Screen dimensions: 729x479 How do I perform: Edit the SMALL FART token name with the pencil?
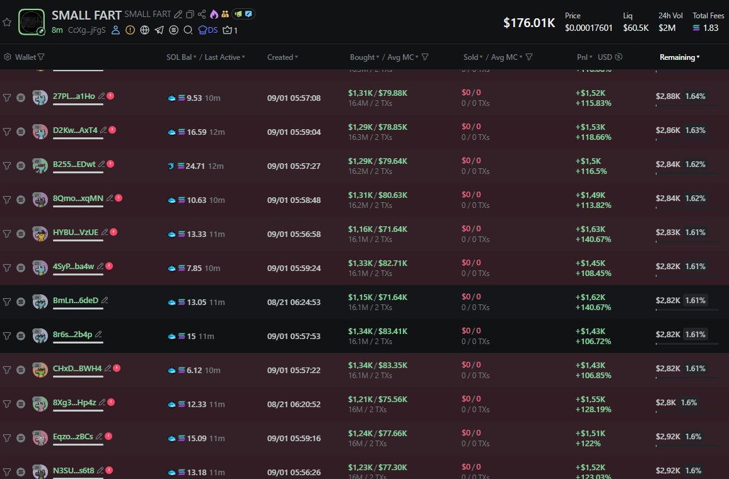[178, 14]
